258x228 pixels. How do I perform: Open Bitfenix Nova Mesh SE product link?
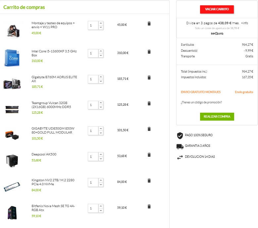(x=53, y=208)
